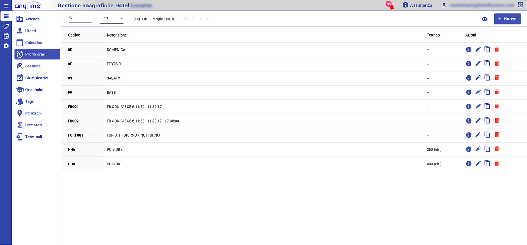The image size is (527, 245).
Task: Delete the BASE profile row
Action: click(496, 92)
